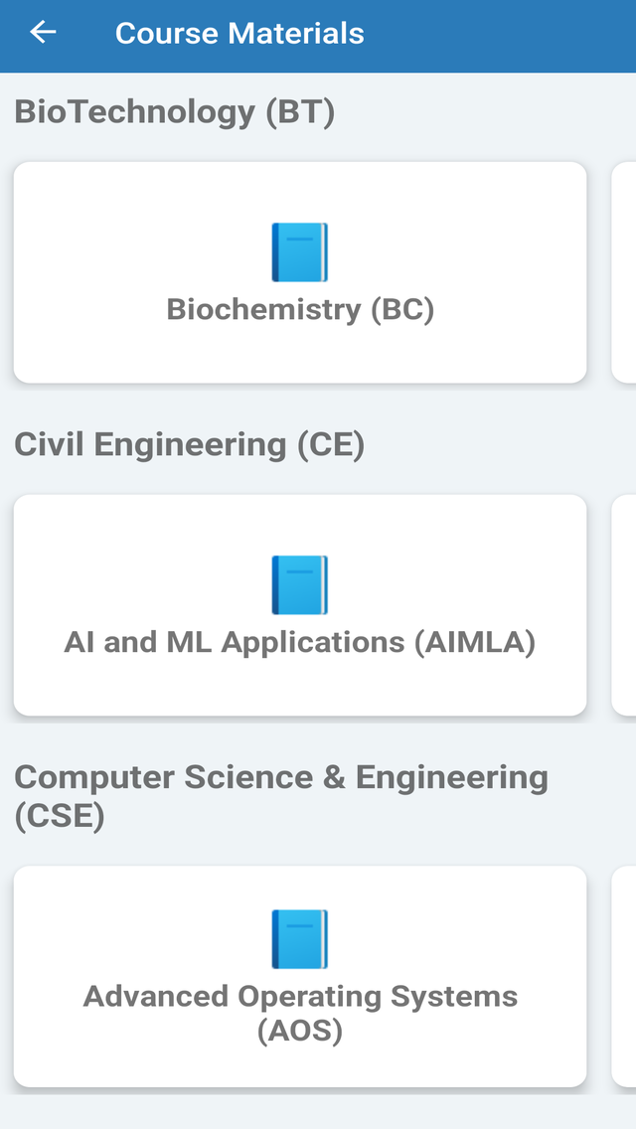Tap the Advanced Operating Systems book icon

coord(299,938)
